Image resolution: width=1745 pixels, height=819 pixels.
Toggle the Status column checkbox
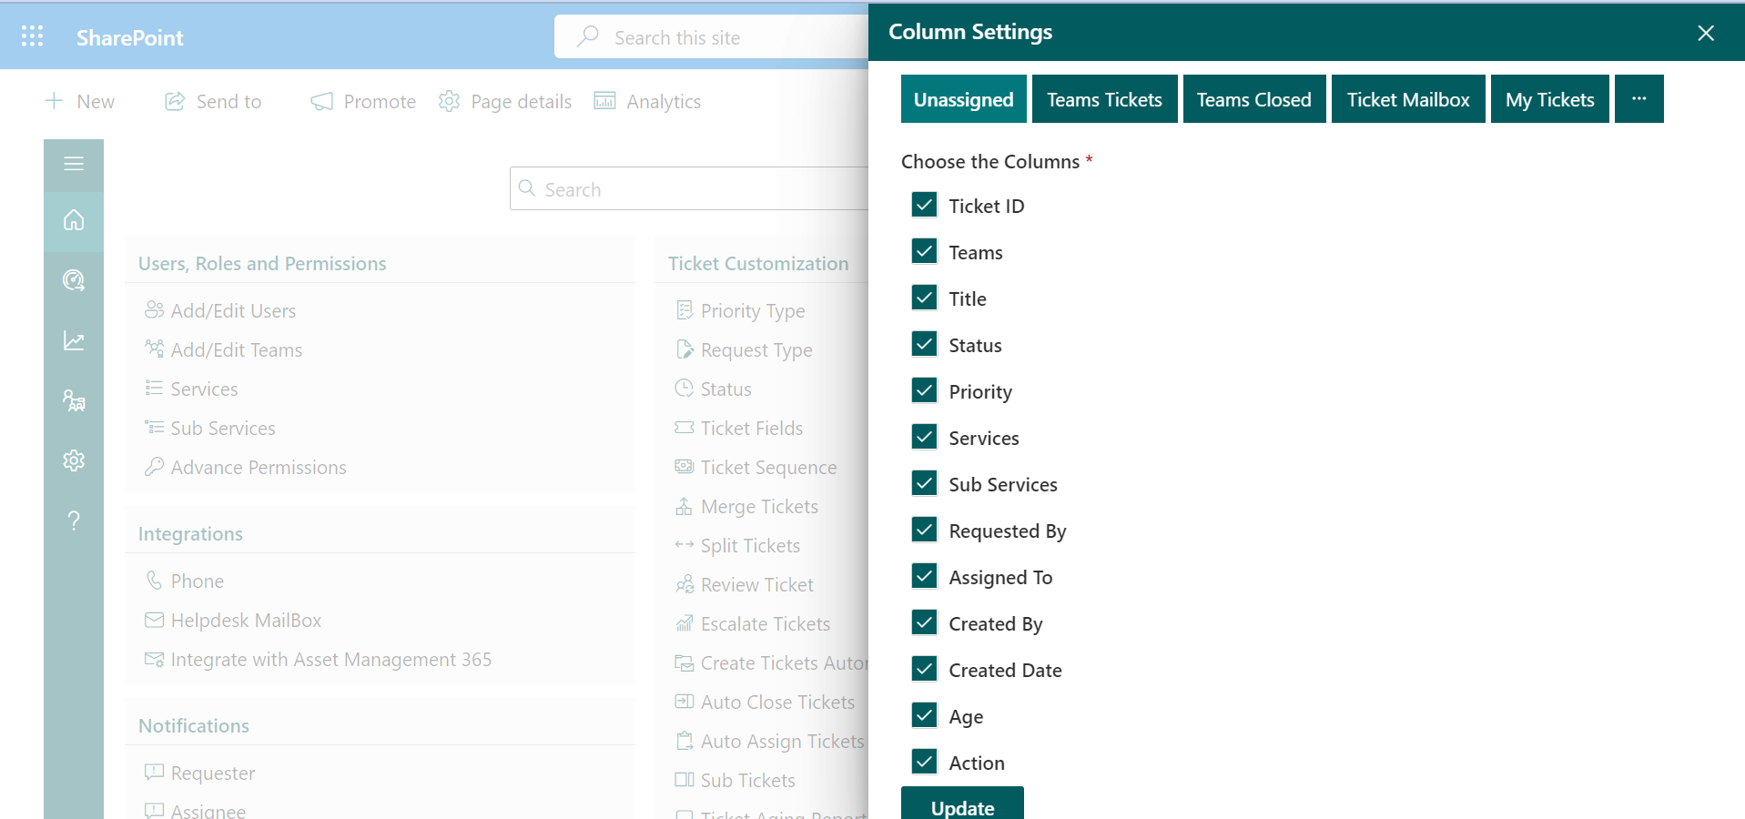925,344
